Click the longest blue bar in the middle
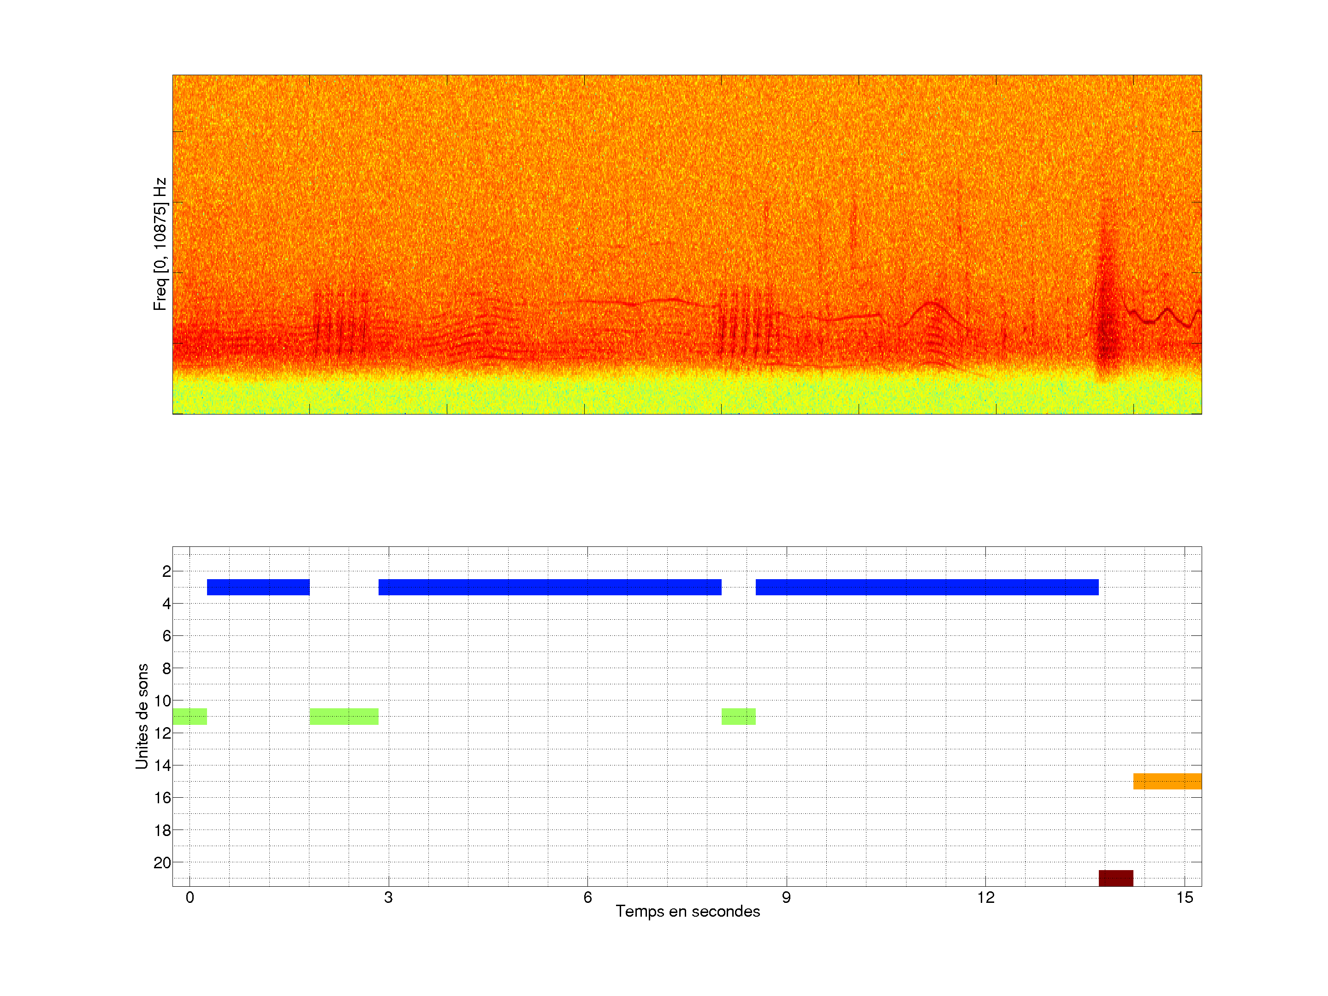 coord(549,587)
